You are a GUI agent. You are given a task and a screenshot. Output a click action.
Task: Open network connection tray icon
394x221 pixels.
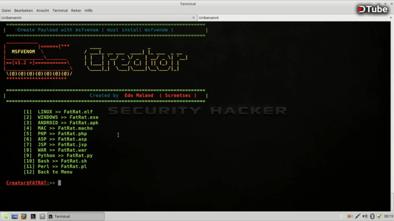pos(357,216)
